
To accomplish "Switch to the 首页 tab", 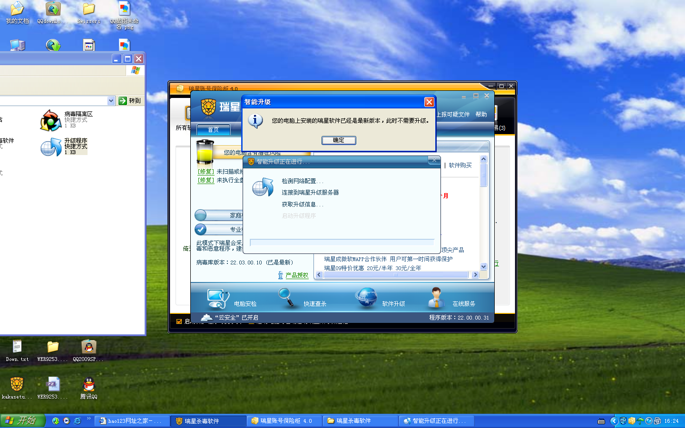I will [x=213, y=129].
